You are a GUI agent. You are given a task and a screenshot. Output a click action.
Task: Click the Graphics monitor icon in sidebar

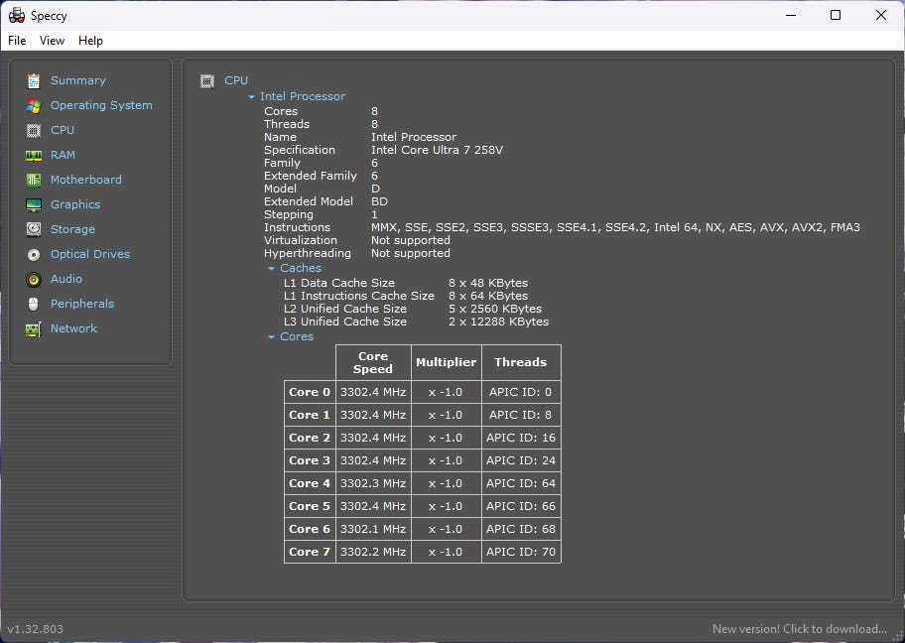click(34, 204)
